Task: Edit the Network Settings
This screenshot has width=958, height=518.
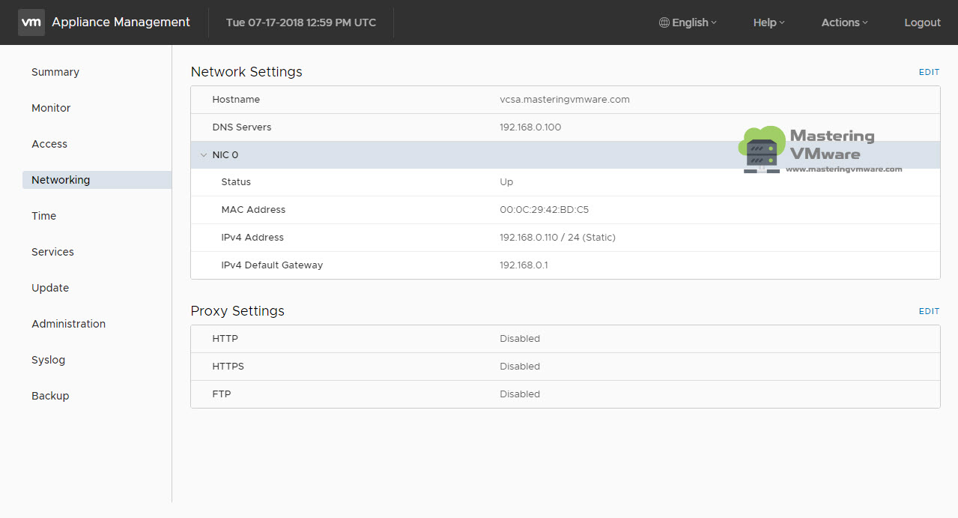Action: click(x=928, y=72)
